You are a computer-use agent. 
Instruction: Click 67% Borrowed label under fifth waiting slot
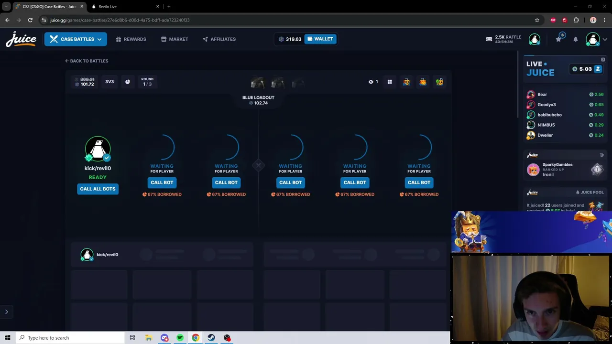coord(419,194)
